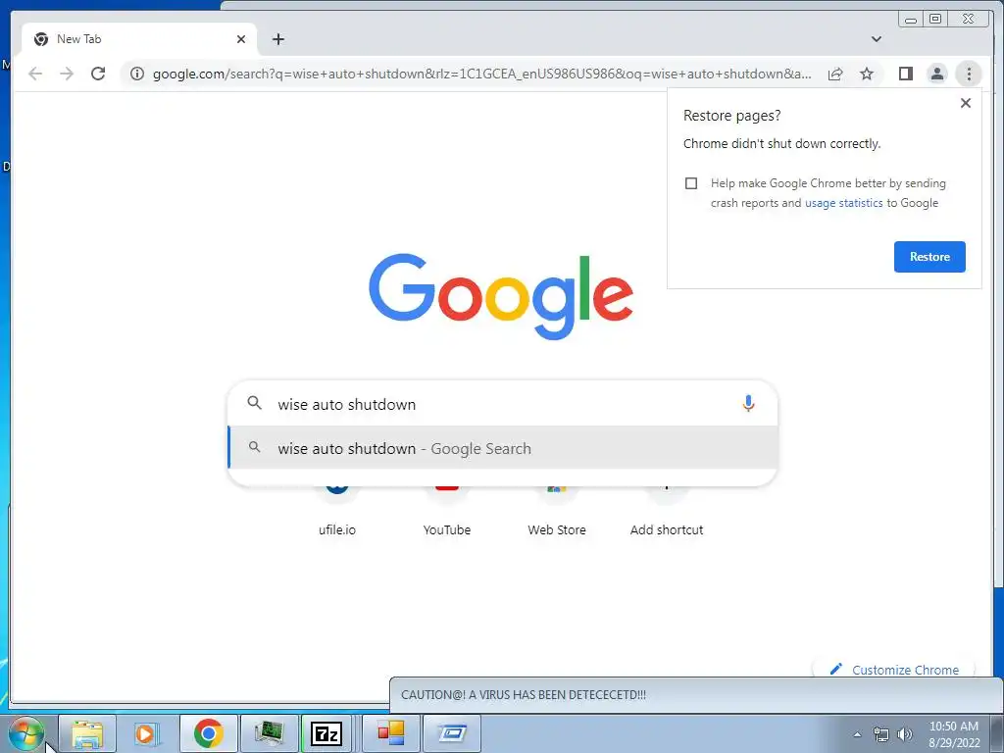Open the Windows Start menu
1004x753 pixels.
click(x=26, y=733)
